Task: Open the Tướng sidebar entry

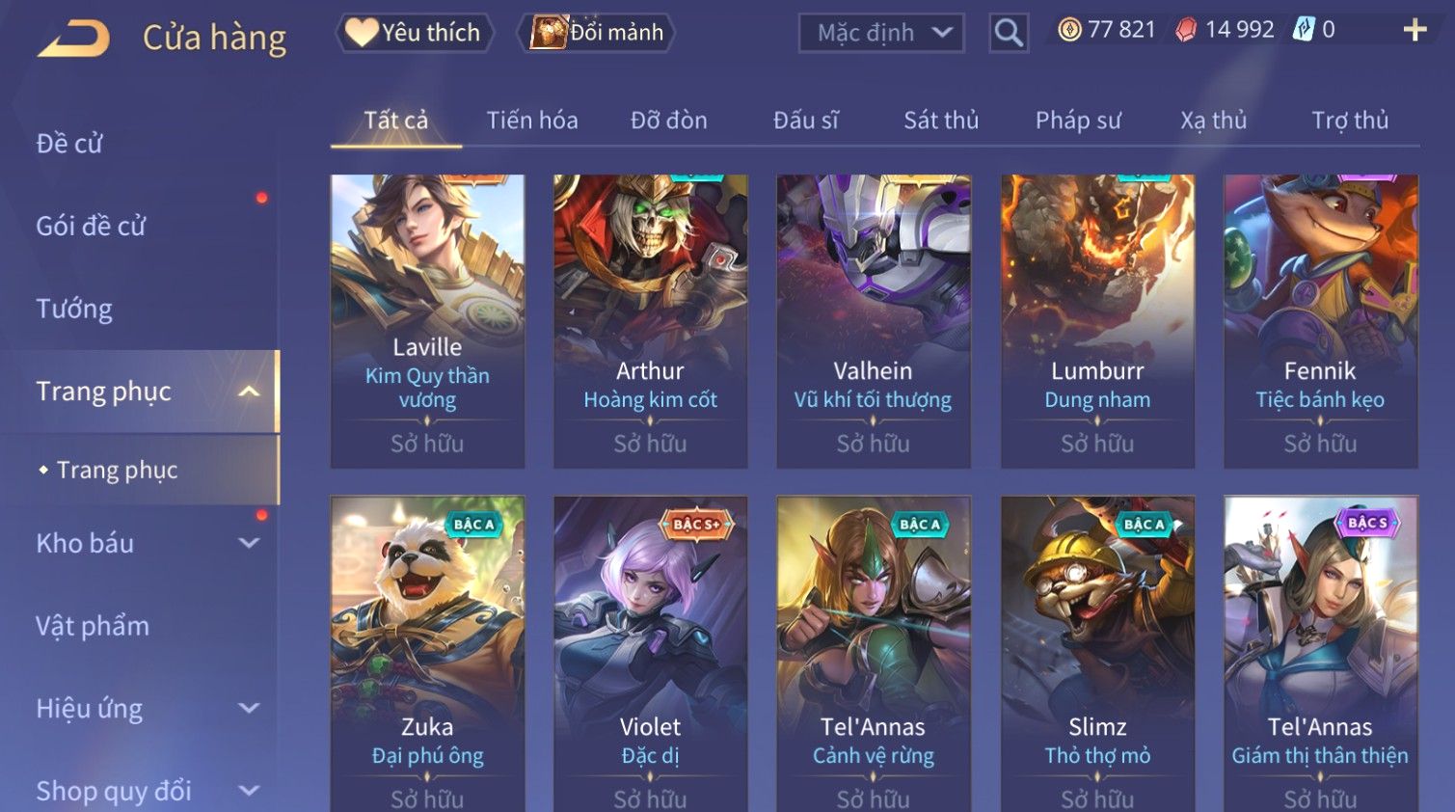Action: click(x=74, y=309)
